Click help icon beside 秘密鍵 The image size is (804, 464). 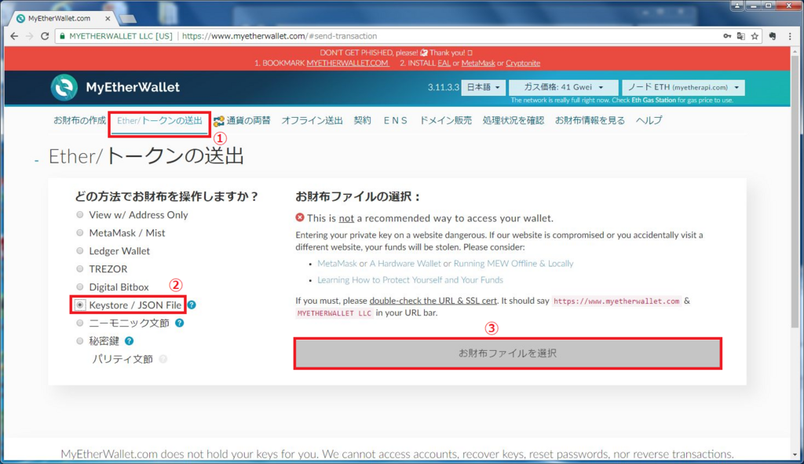coord(130,341)
